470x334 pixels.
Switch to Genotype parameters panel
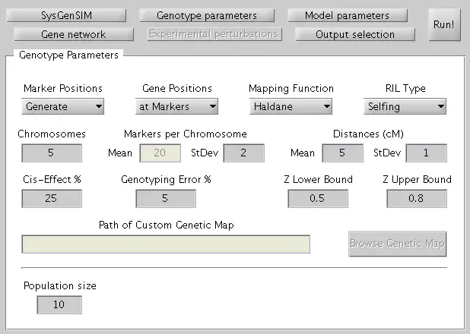coord(207,15)
